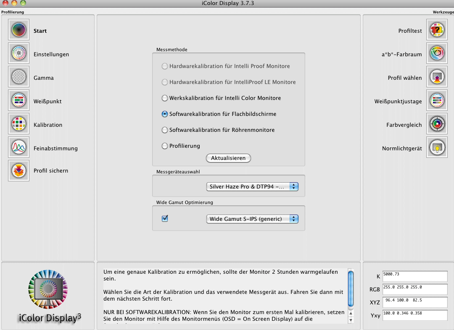
Task: Click the Feinabstimmung curves icon
Action: point(18,148)
